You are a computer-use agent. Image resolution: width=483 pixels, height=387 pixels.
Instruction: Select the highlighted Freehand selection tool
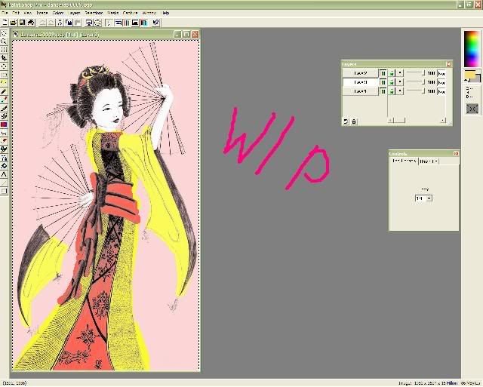pyautogui.click(x=4, y=83)
